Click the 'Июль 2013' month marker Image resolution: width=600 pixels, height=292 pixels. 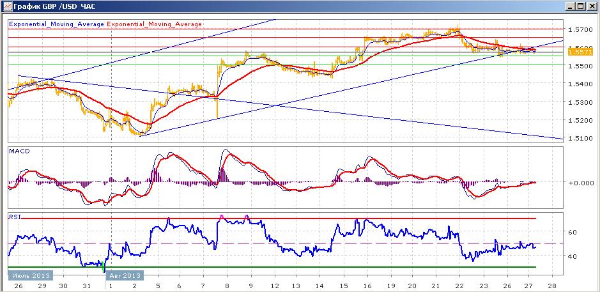coord(30,275)
